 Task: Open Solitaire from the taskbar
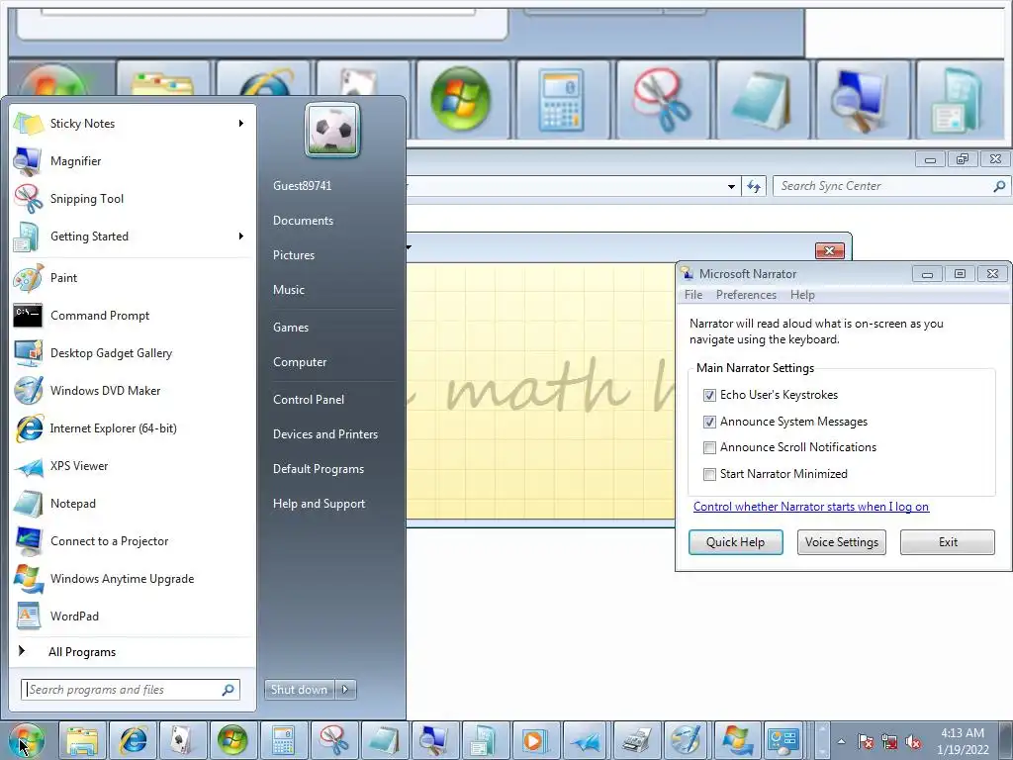tap(183, 740)
